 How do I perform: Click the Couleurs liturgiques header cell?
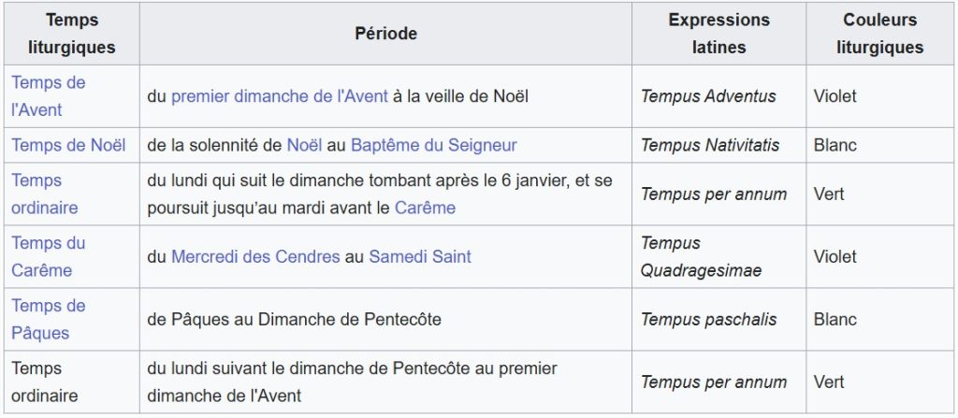[x=879, y=34]
